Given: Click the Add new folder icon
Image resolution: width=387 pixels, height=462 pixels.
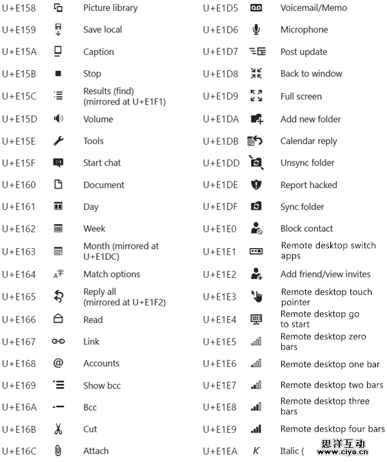Looking at the screenshot, I should click(x=256, y=119).
